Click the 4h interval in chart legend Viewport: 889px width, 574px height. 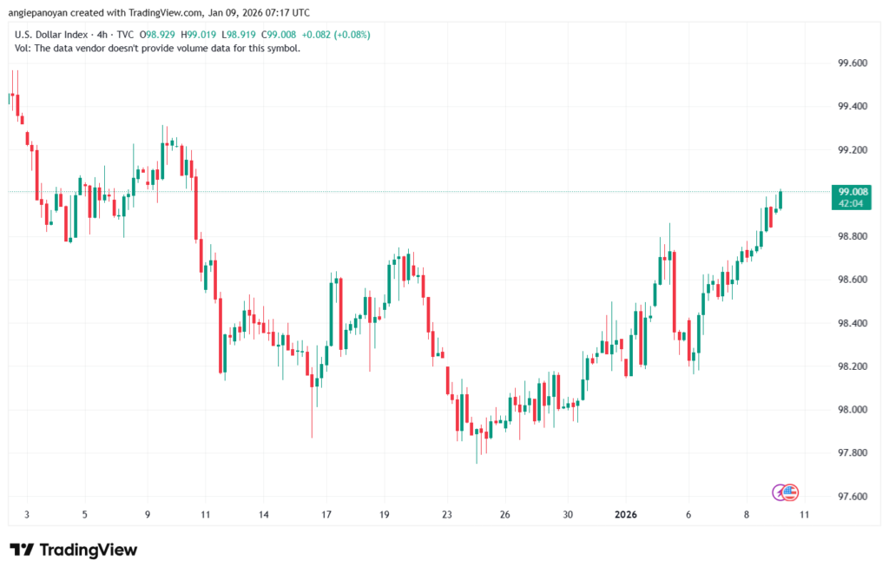tap(103, 34)
